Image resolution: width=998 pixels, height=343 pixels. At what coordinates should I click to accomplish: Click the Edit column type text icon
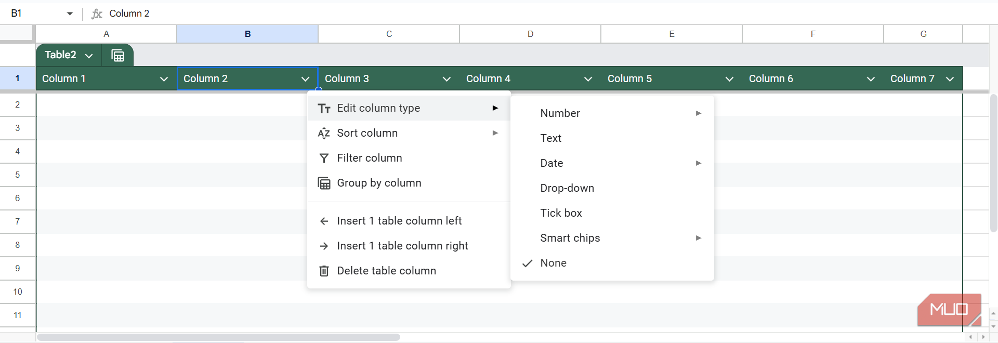324,108
